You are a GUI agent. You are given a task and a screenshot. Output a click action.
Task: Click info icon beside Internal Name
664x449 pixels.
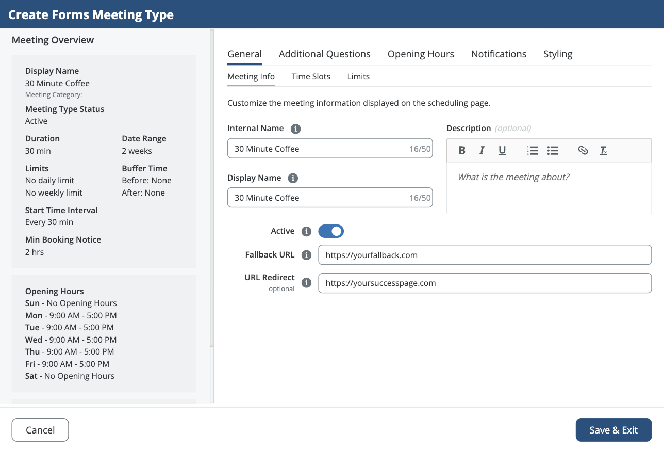coord(295,129)
